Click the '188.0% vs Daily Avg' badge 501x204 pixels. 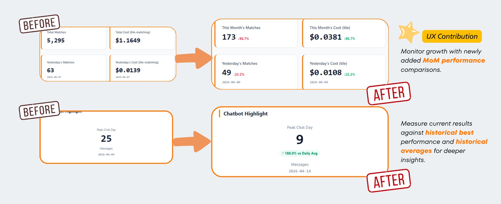pyautogui.click(x=300, y=153)
